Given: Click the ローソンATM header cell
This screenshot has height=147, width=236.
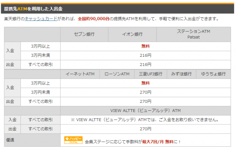Looking at the screenshot, I should [x=117, y=74].
